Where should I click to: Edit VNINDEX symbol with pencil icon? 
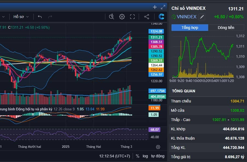pyautogui.click(x=202, y=17)
